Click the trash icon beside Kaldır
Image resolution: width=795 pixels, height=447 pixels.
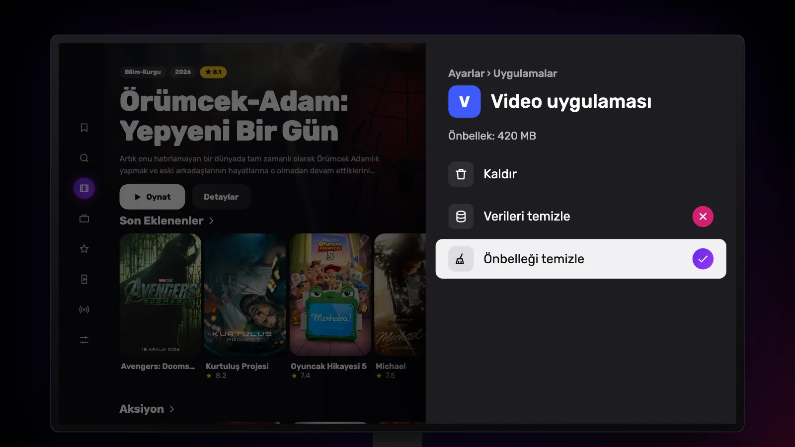click(x=461, y=174)
